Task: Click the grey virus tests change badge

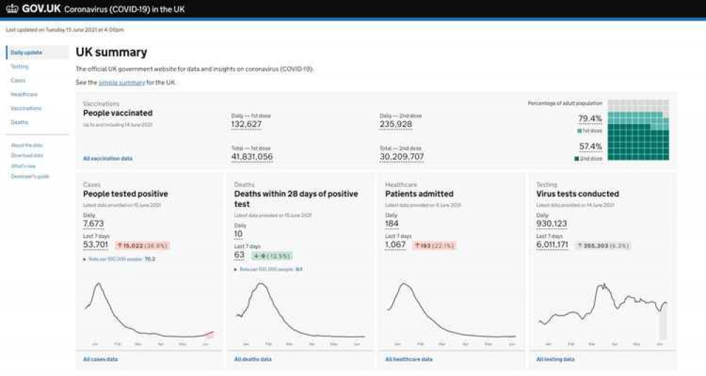Action: (603, 245)
